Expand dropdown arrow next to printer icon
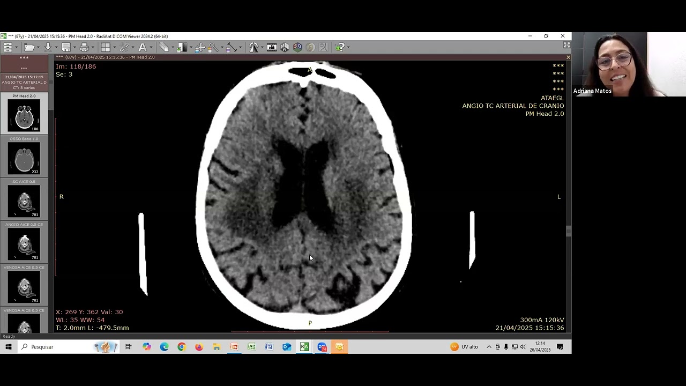The image size is (686, 386). point(93,48)
